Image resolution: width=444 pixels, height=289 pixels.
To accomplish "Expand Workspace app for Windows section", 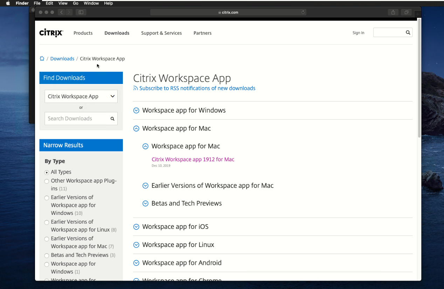I will click(136, 111).
